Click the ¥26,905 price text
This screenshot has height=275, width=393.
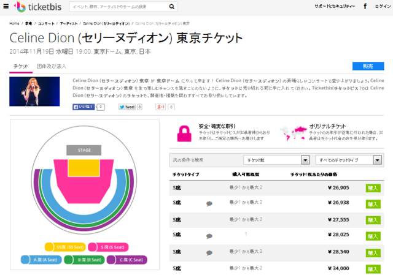(x=338, y=188)
